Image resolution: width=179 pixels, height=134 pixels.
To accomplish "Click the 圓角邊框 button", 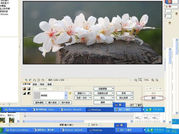I will tap(39, 103).
